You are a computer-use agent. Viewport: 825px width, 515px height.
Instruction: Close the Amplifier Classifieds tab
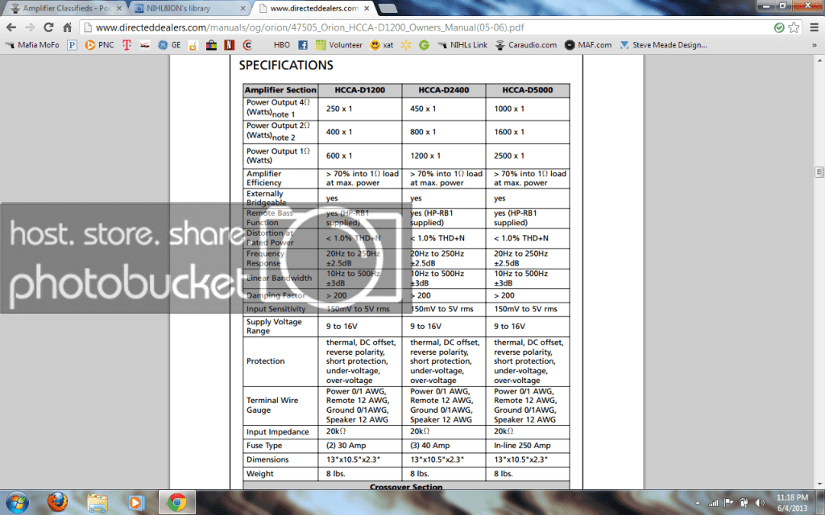pyautogui.click(x=119, y=8)
